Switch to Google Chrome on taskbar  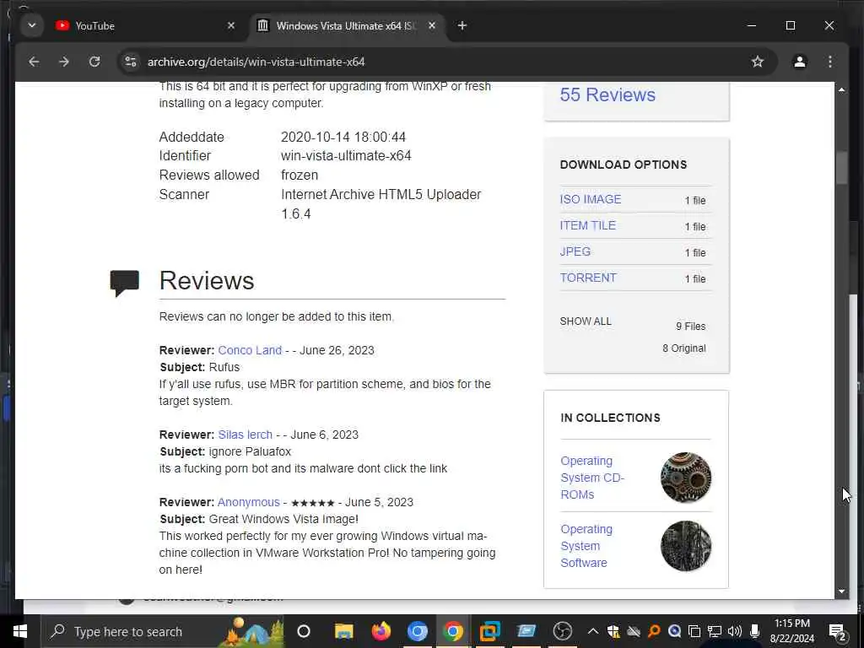(453, 631)
